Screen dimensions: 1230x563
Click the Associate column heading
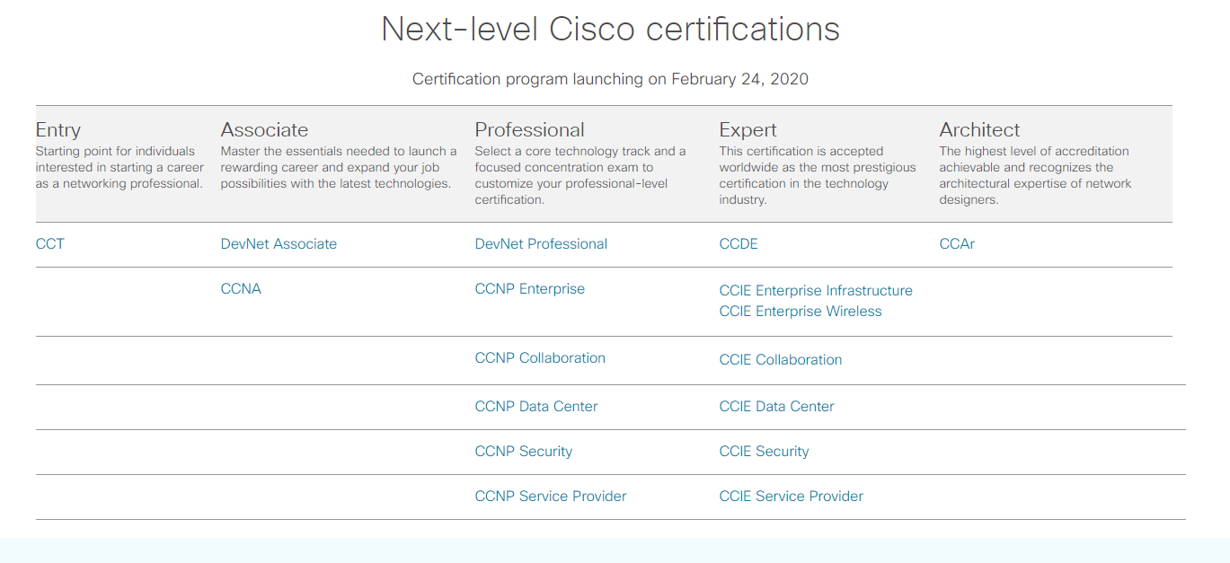(x=264, y=130)
